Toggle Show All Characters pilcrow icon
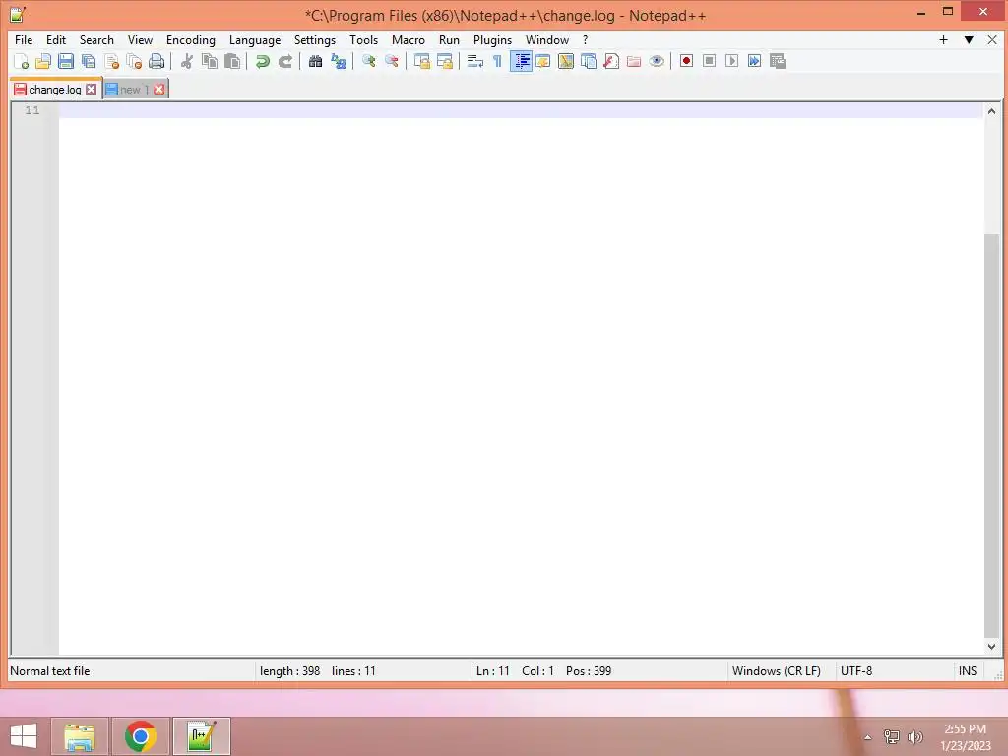 pyautogui.click(x=497, y=61)
